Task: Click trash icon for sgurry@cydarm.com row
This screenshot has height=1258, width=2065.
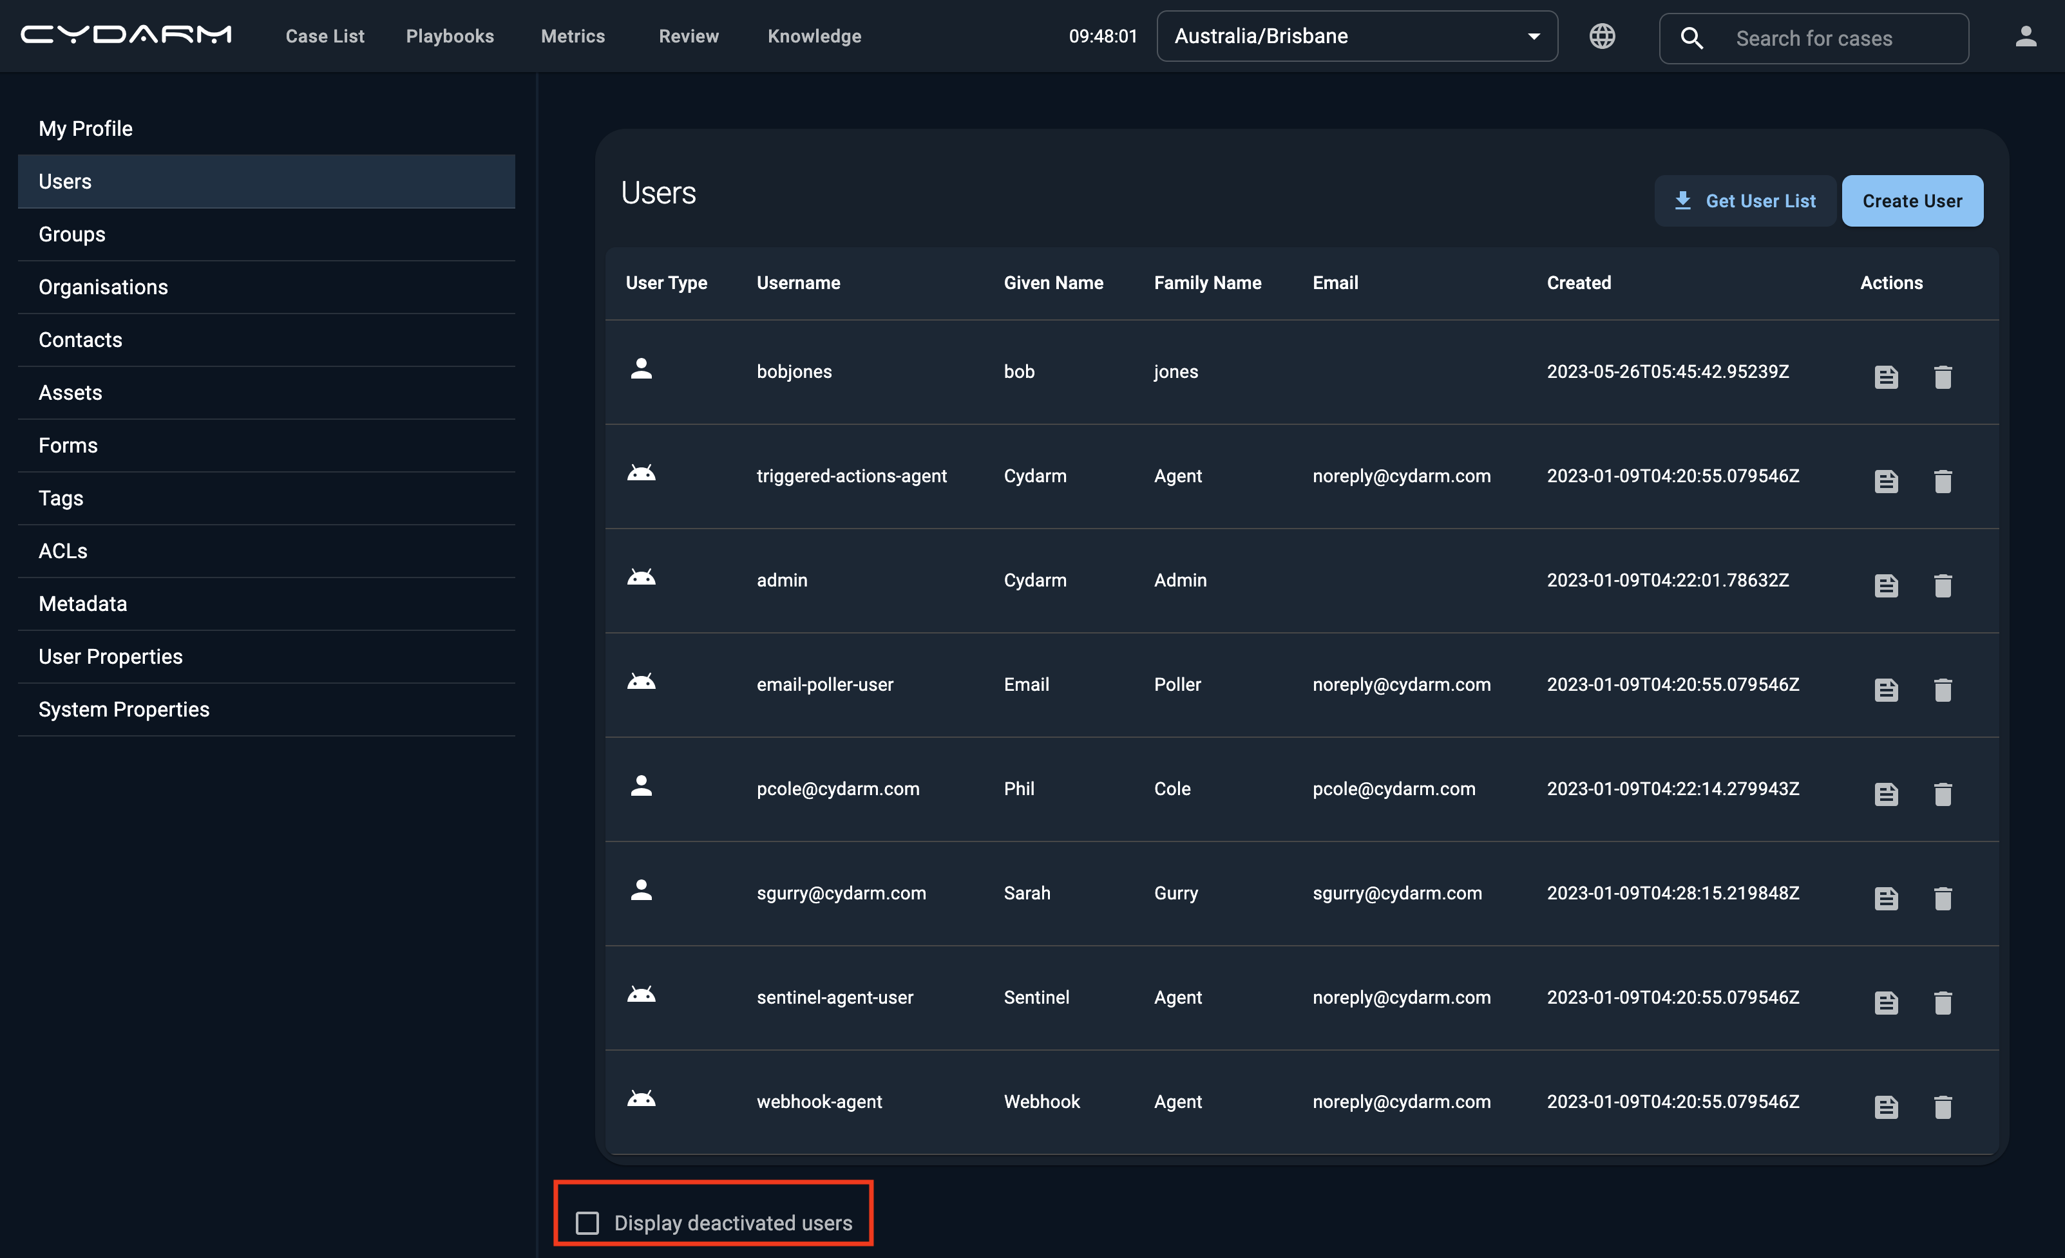Action: coord(1943,899)
